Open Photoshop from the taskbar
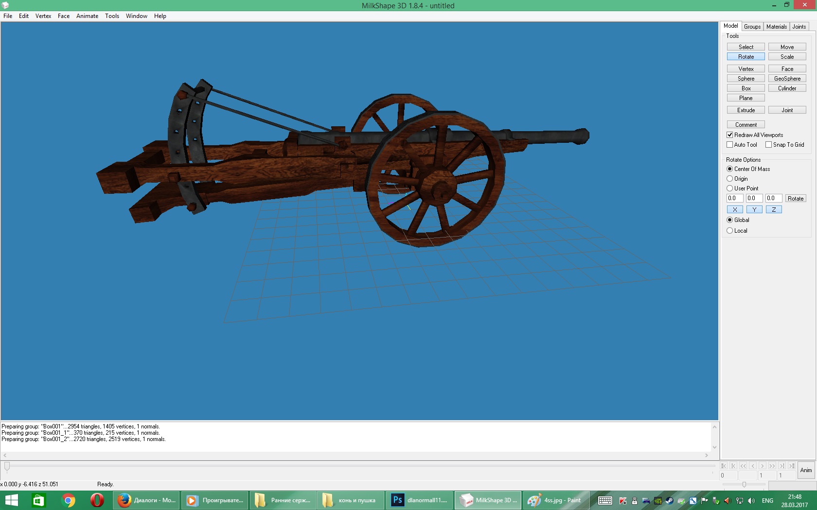Viewport: 817px width, 510px height. tap(419, 500)
